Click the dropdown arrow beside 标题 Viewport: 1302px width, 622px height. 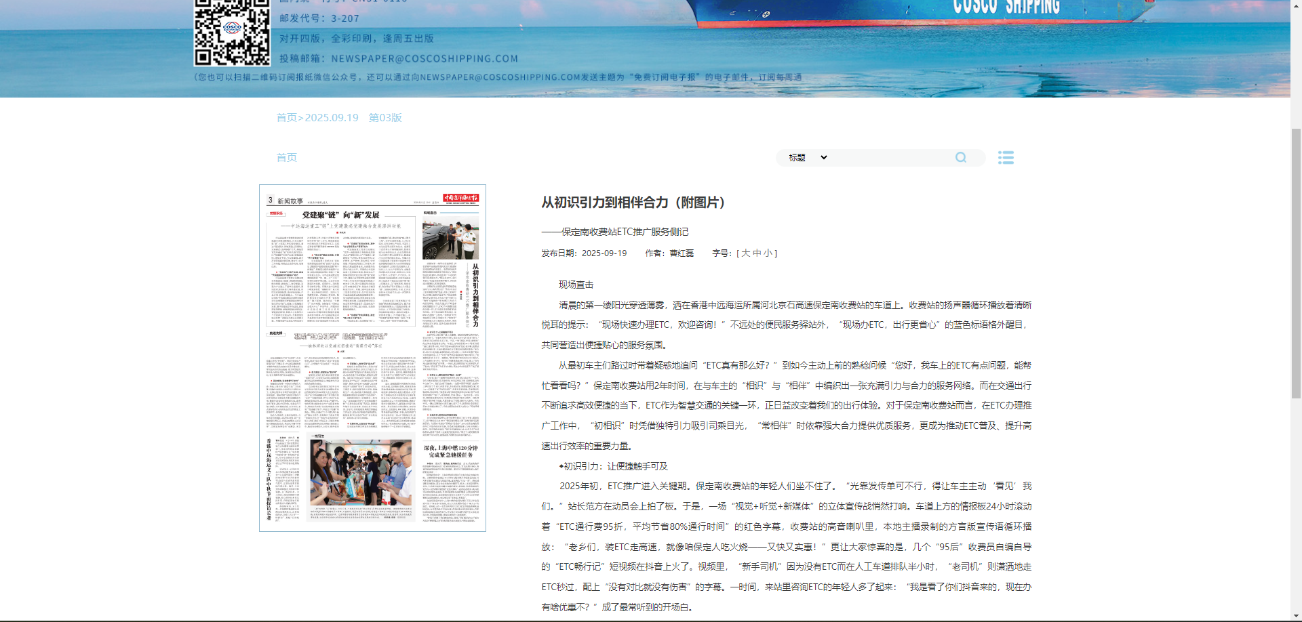(x=824, y=158)
